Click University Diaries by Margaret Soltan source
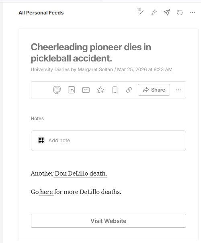 click(72, 69)
